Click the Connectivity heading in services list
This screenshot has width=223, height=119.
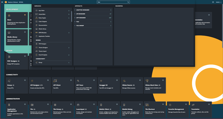[40, 59]
